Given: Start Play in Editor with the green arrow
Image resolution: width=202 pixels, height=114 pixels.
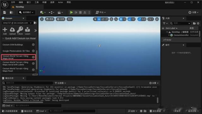Looking at the screenshot, I should [x=71, y=12].
